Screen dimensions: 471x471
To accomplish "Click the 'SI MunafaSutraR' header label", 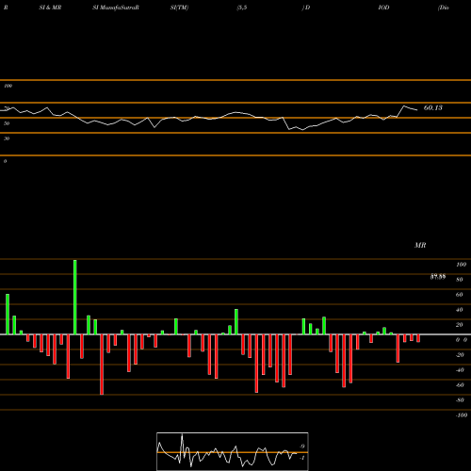I will click(x=116, y=8).
